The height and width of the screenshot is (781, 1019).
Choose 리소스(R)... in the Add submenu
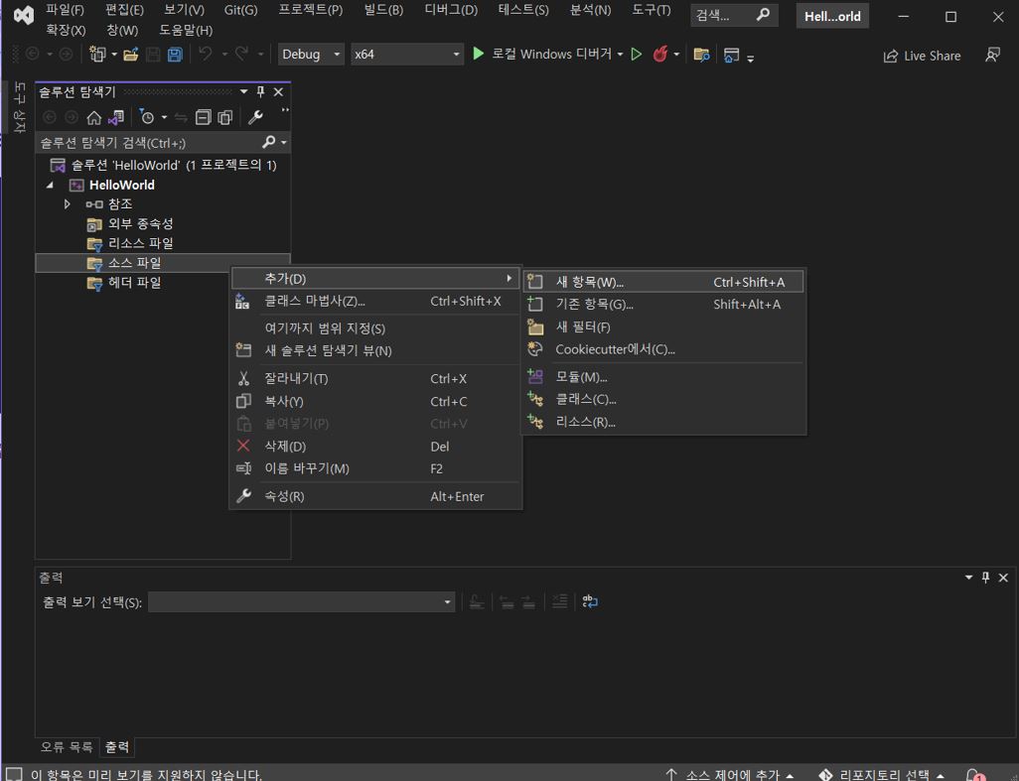coord(663,422)
